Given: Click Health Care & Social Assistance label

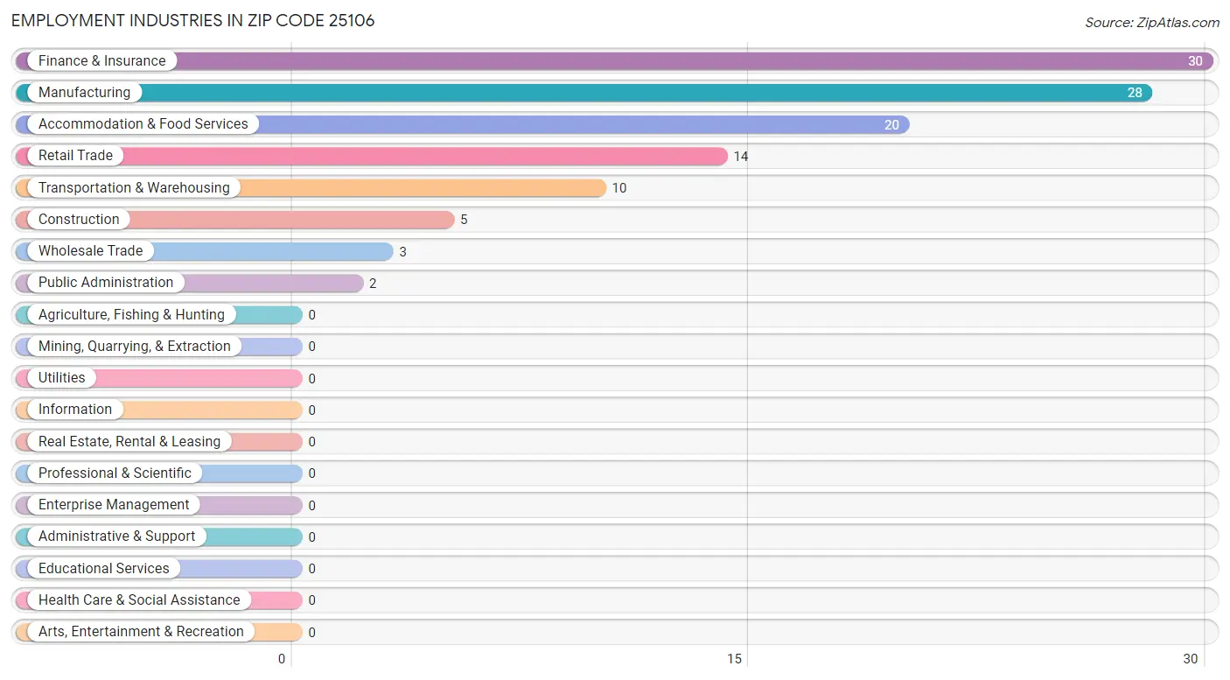Looking at the screenshot, I should [x=139, y=599].
